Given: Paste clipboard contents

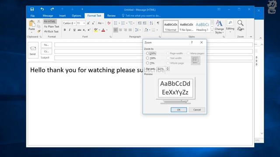Looking at the screenshot, I should click(x=32, y=27).
